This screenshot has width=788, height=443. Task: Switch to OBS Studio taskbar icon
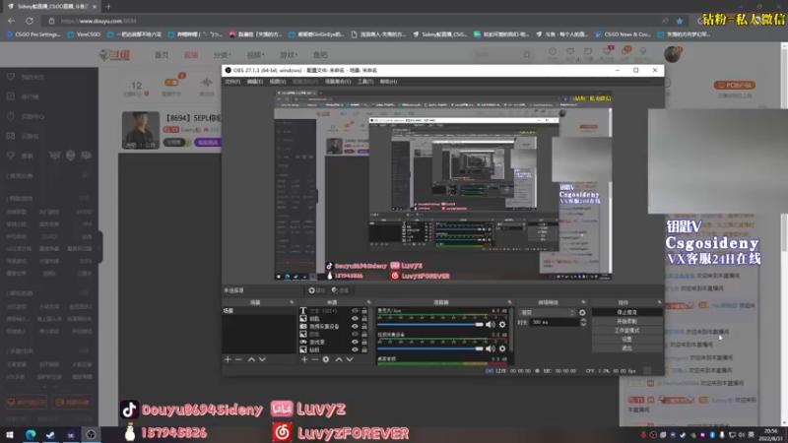[91, 434]
